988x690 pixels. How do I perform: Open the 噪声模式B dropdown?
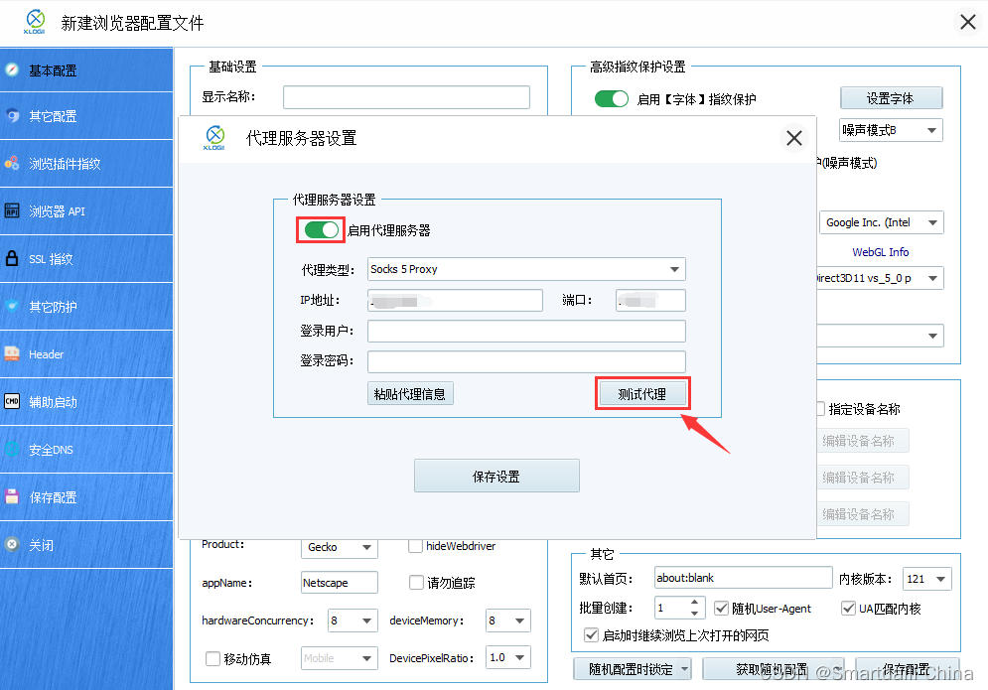tap(891, 130)
